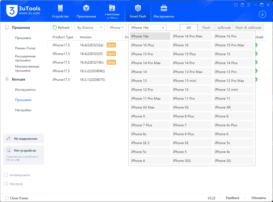Toggle the Настрой. checkbox
The image size is (273, 202).
[x=6, y=184]
